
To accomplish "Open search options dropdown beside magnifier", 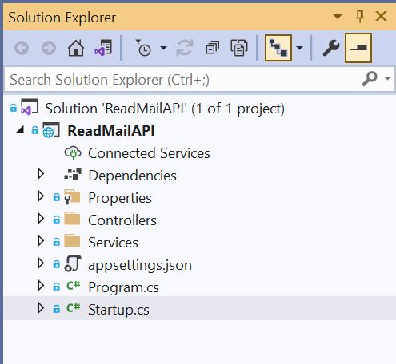I will [x=387, y=78].
